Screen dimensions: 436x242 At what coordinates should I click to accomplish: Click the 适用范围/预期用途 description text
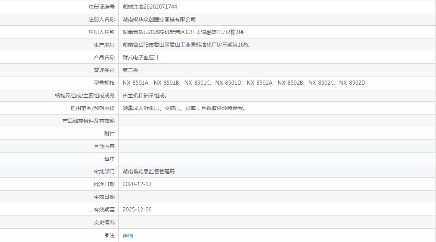(x=184, y=108)
